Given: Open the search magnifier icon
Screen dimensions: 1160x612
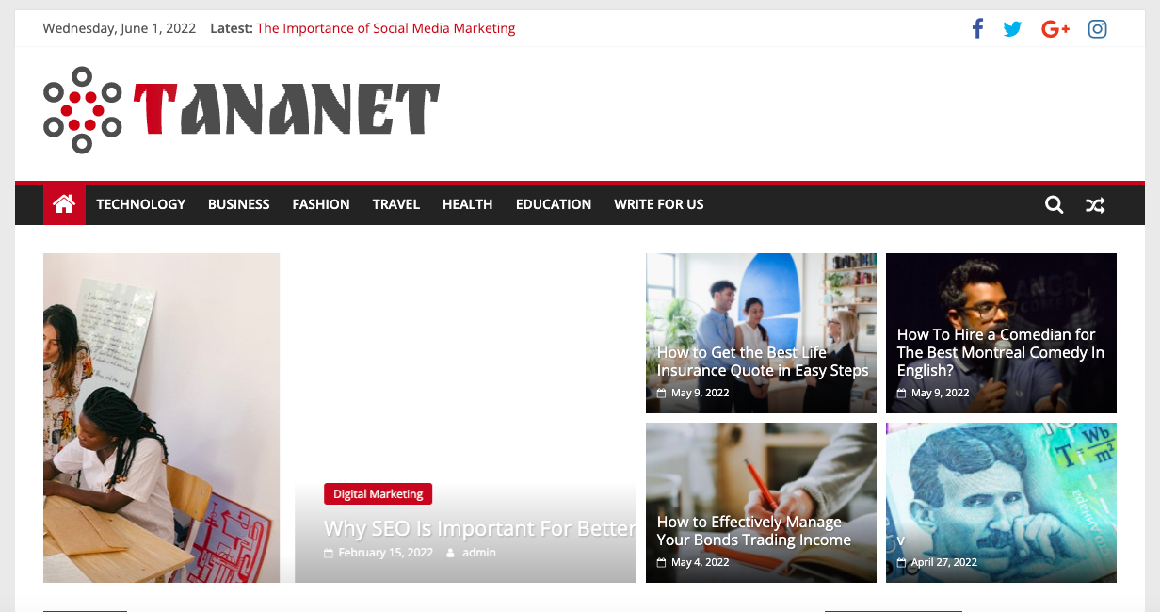Looking at the screenshot, I should pos(1054,204).
